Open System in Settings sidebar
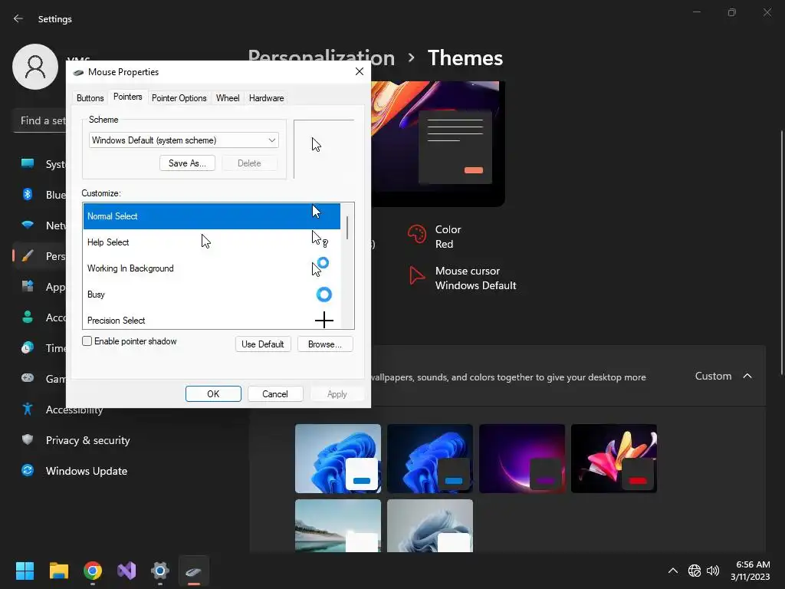 pos(40,164)
